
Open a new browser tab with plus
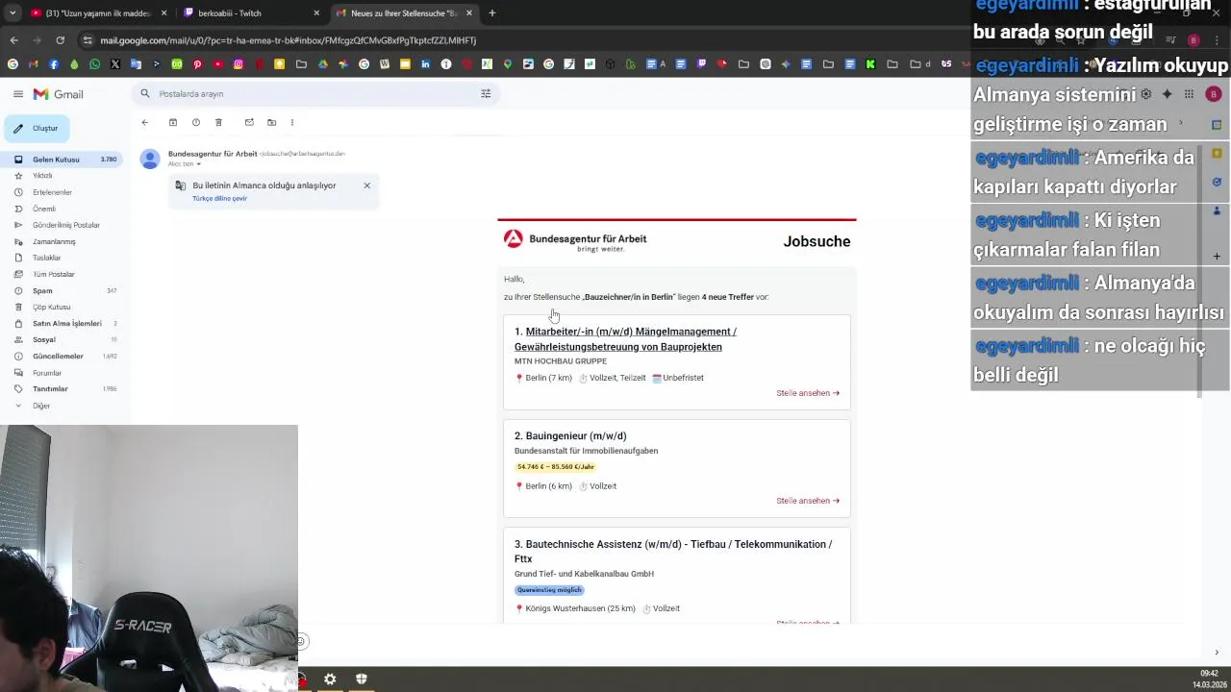491,13
